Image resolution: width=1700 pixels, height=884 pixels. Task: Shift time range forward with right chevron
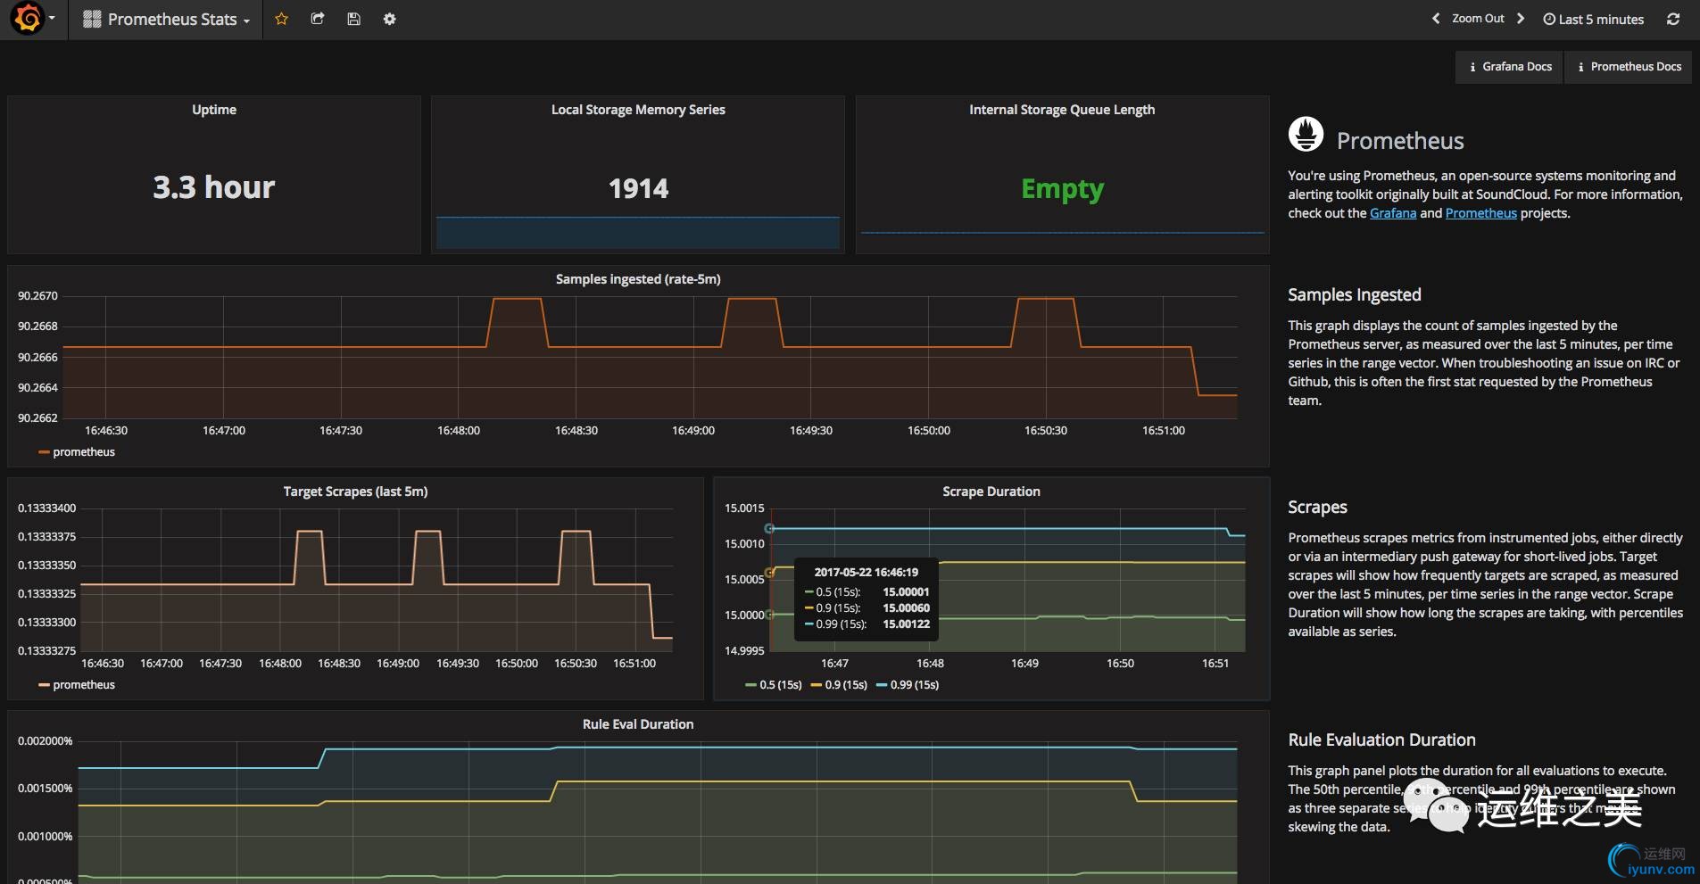point(1521,19)
